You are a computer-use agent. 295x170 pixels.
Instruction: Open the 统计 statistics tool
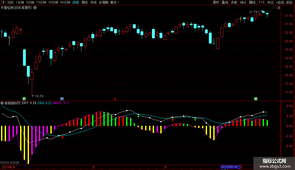(243, 2)
